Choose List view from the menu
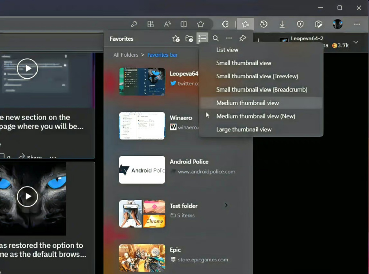Screen dimensions: 369x274 pyautogui.click(x=227, y=50)
